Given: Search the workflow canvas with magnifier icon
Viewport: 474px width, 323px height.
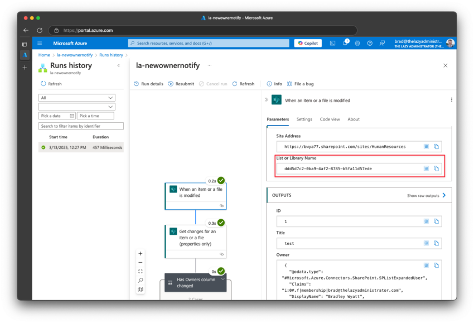Looking at the screenshot, I should [x=141, y=281].
